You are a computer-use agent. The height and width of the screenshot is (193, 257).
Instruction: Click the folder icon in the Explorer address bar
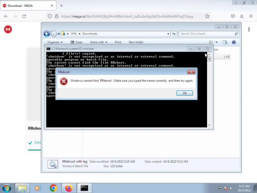coord(63,34)
